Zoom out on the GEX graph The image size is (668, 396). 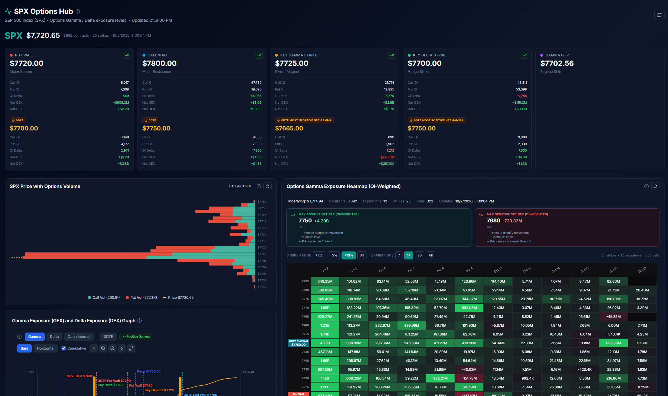(x=112, y=348)
